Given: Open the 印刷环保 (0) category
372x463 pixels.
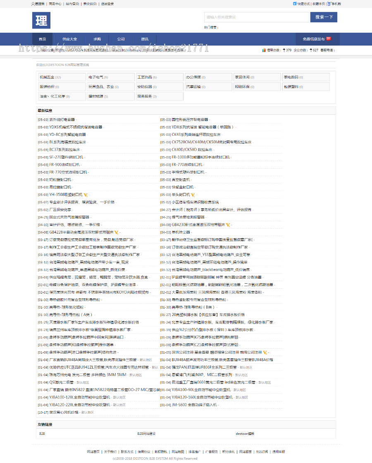Looking at the screenshot, I should (x=257, y=87).
